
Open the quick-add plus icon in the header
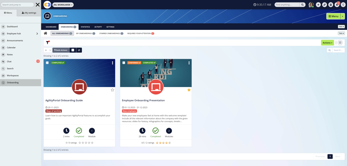coord(318,5)
